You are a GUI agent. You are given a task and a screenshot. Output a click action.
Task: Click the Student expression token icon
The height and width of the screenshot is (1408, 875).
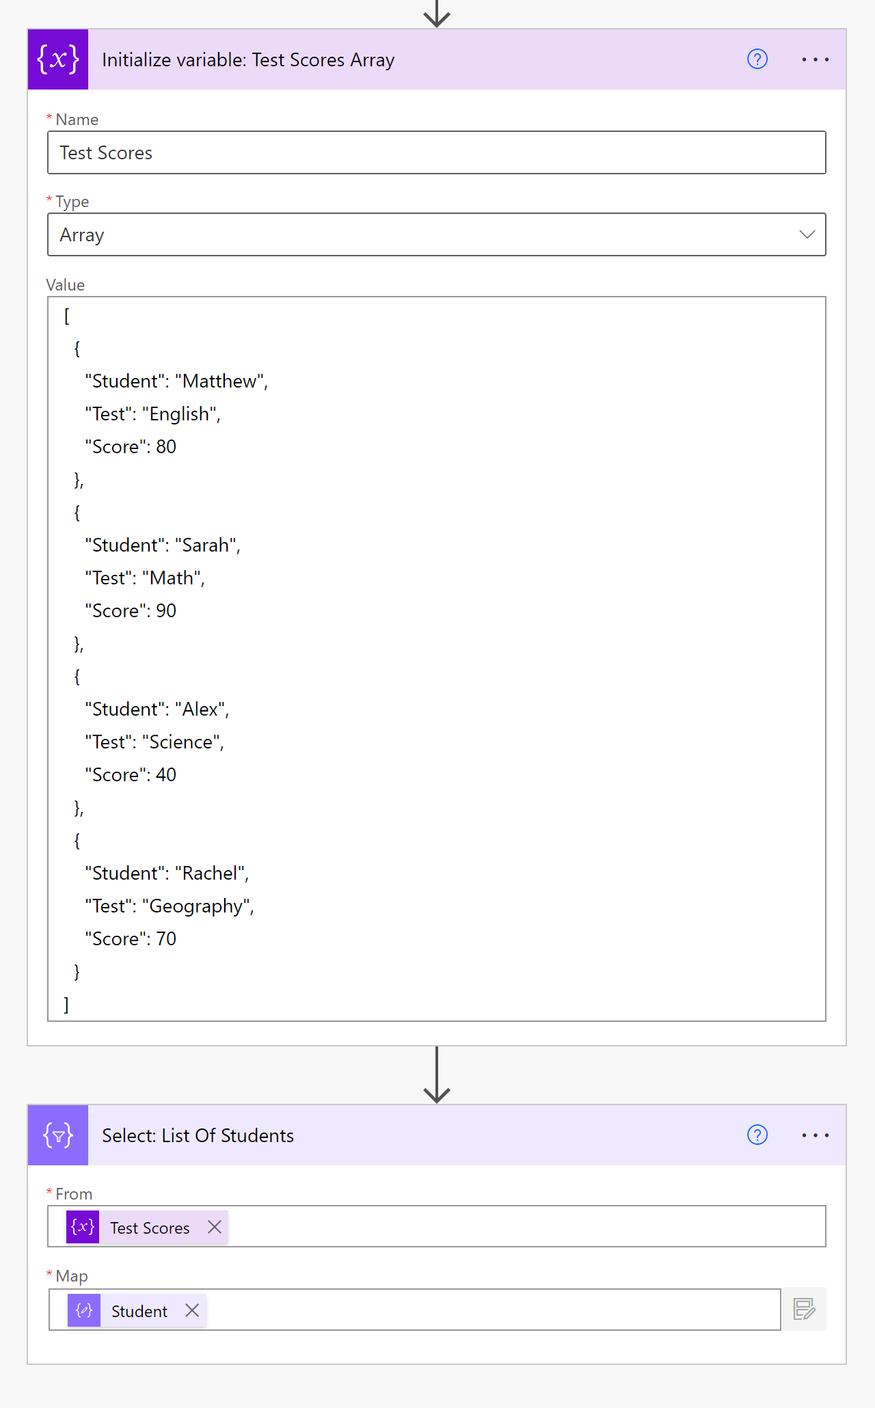pos(84,1310)
